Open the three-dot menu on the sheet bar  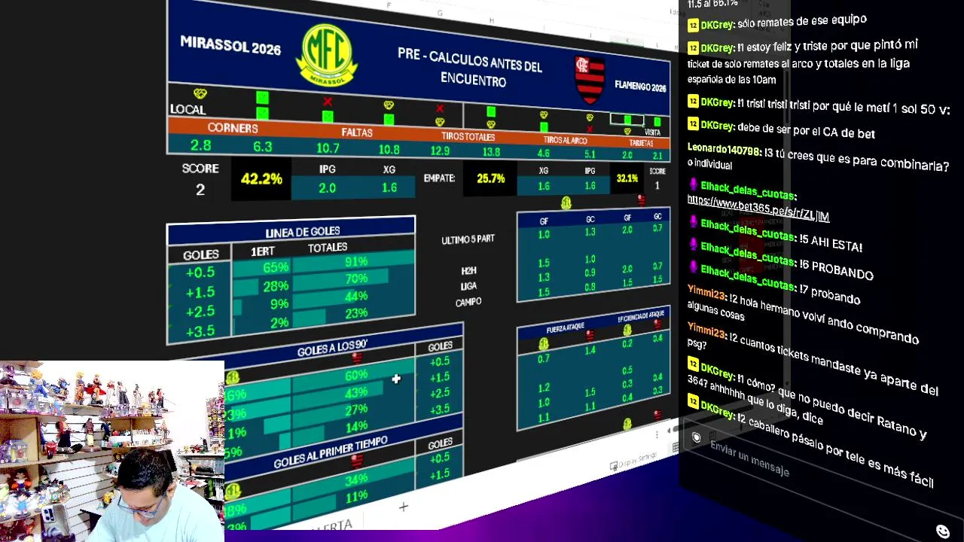(x=657, y=434)
